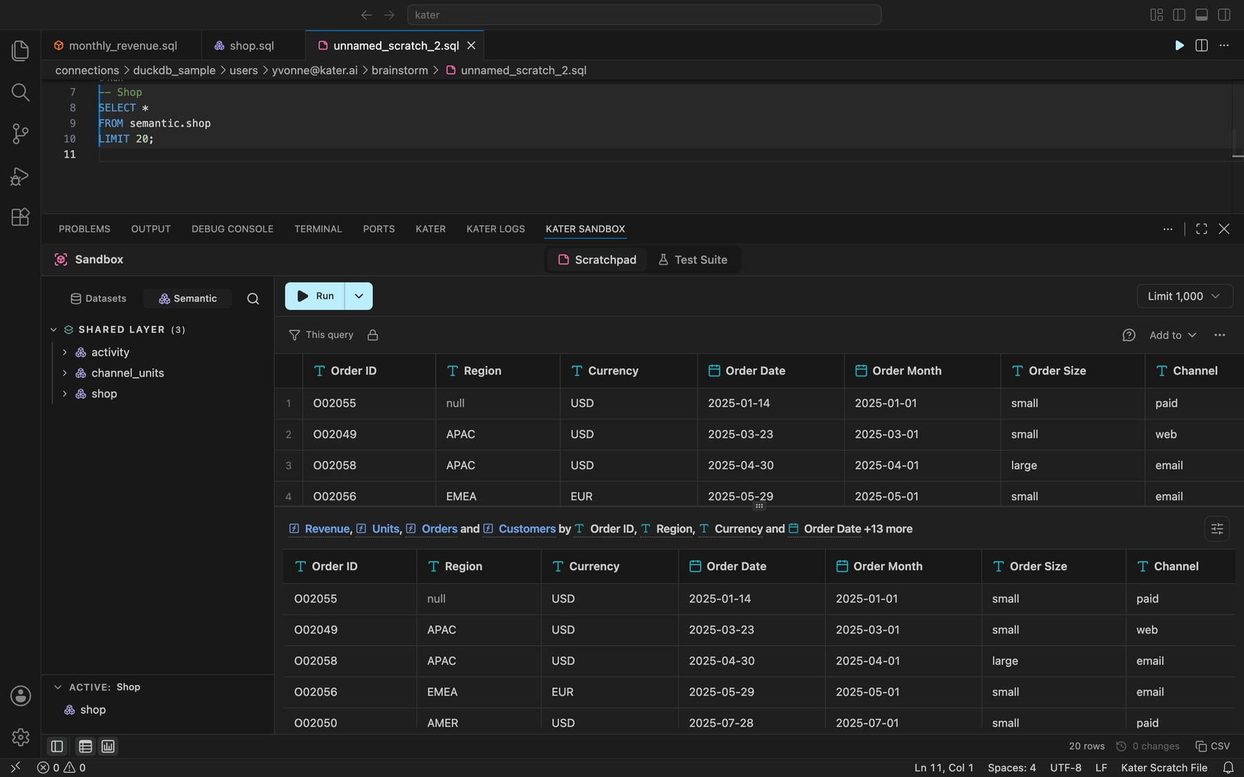Open the KATER LOGS panel tab
Screen dimensions: 1244x777
coord(496,229)
